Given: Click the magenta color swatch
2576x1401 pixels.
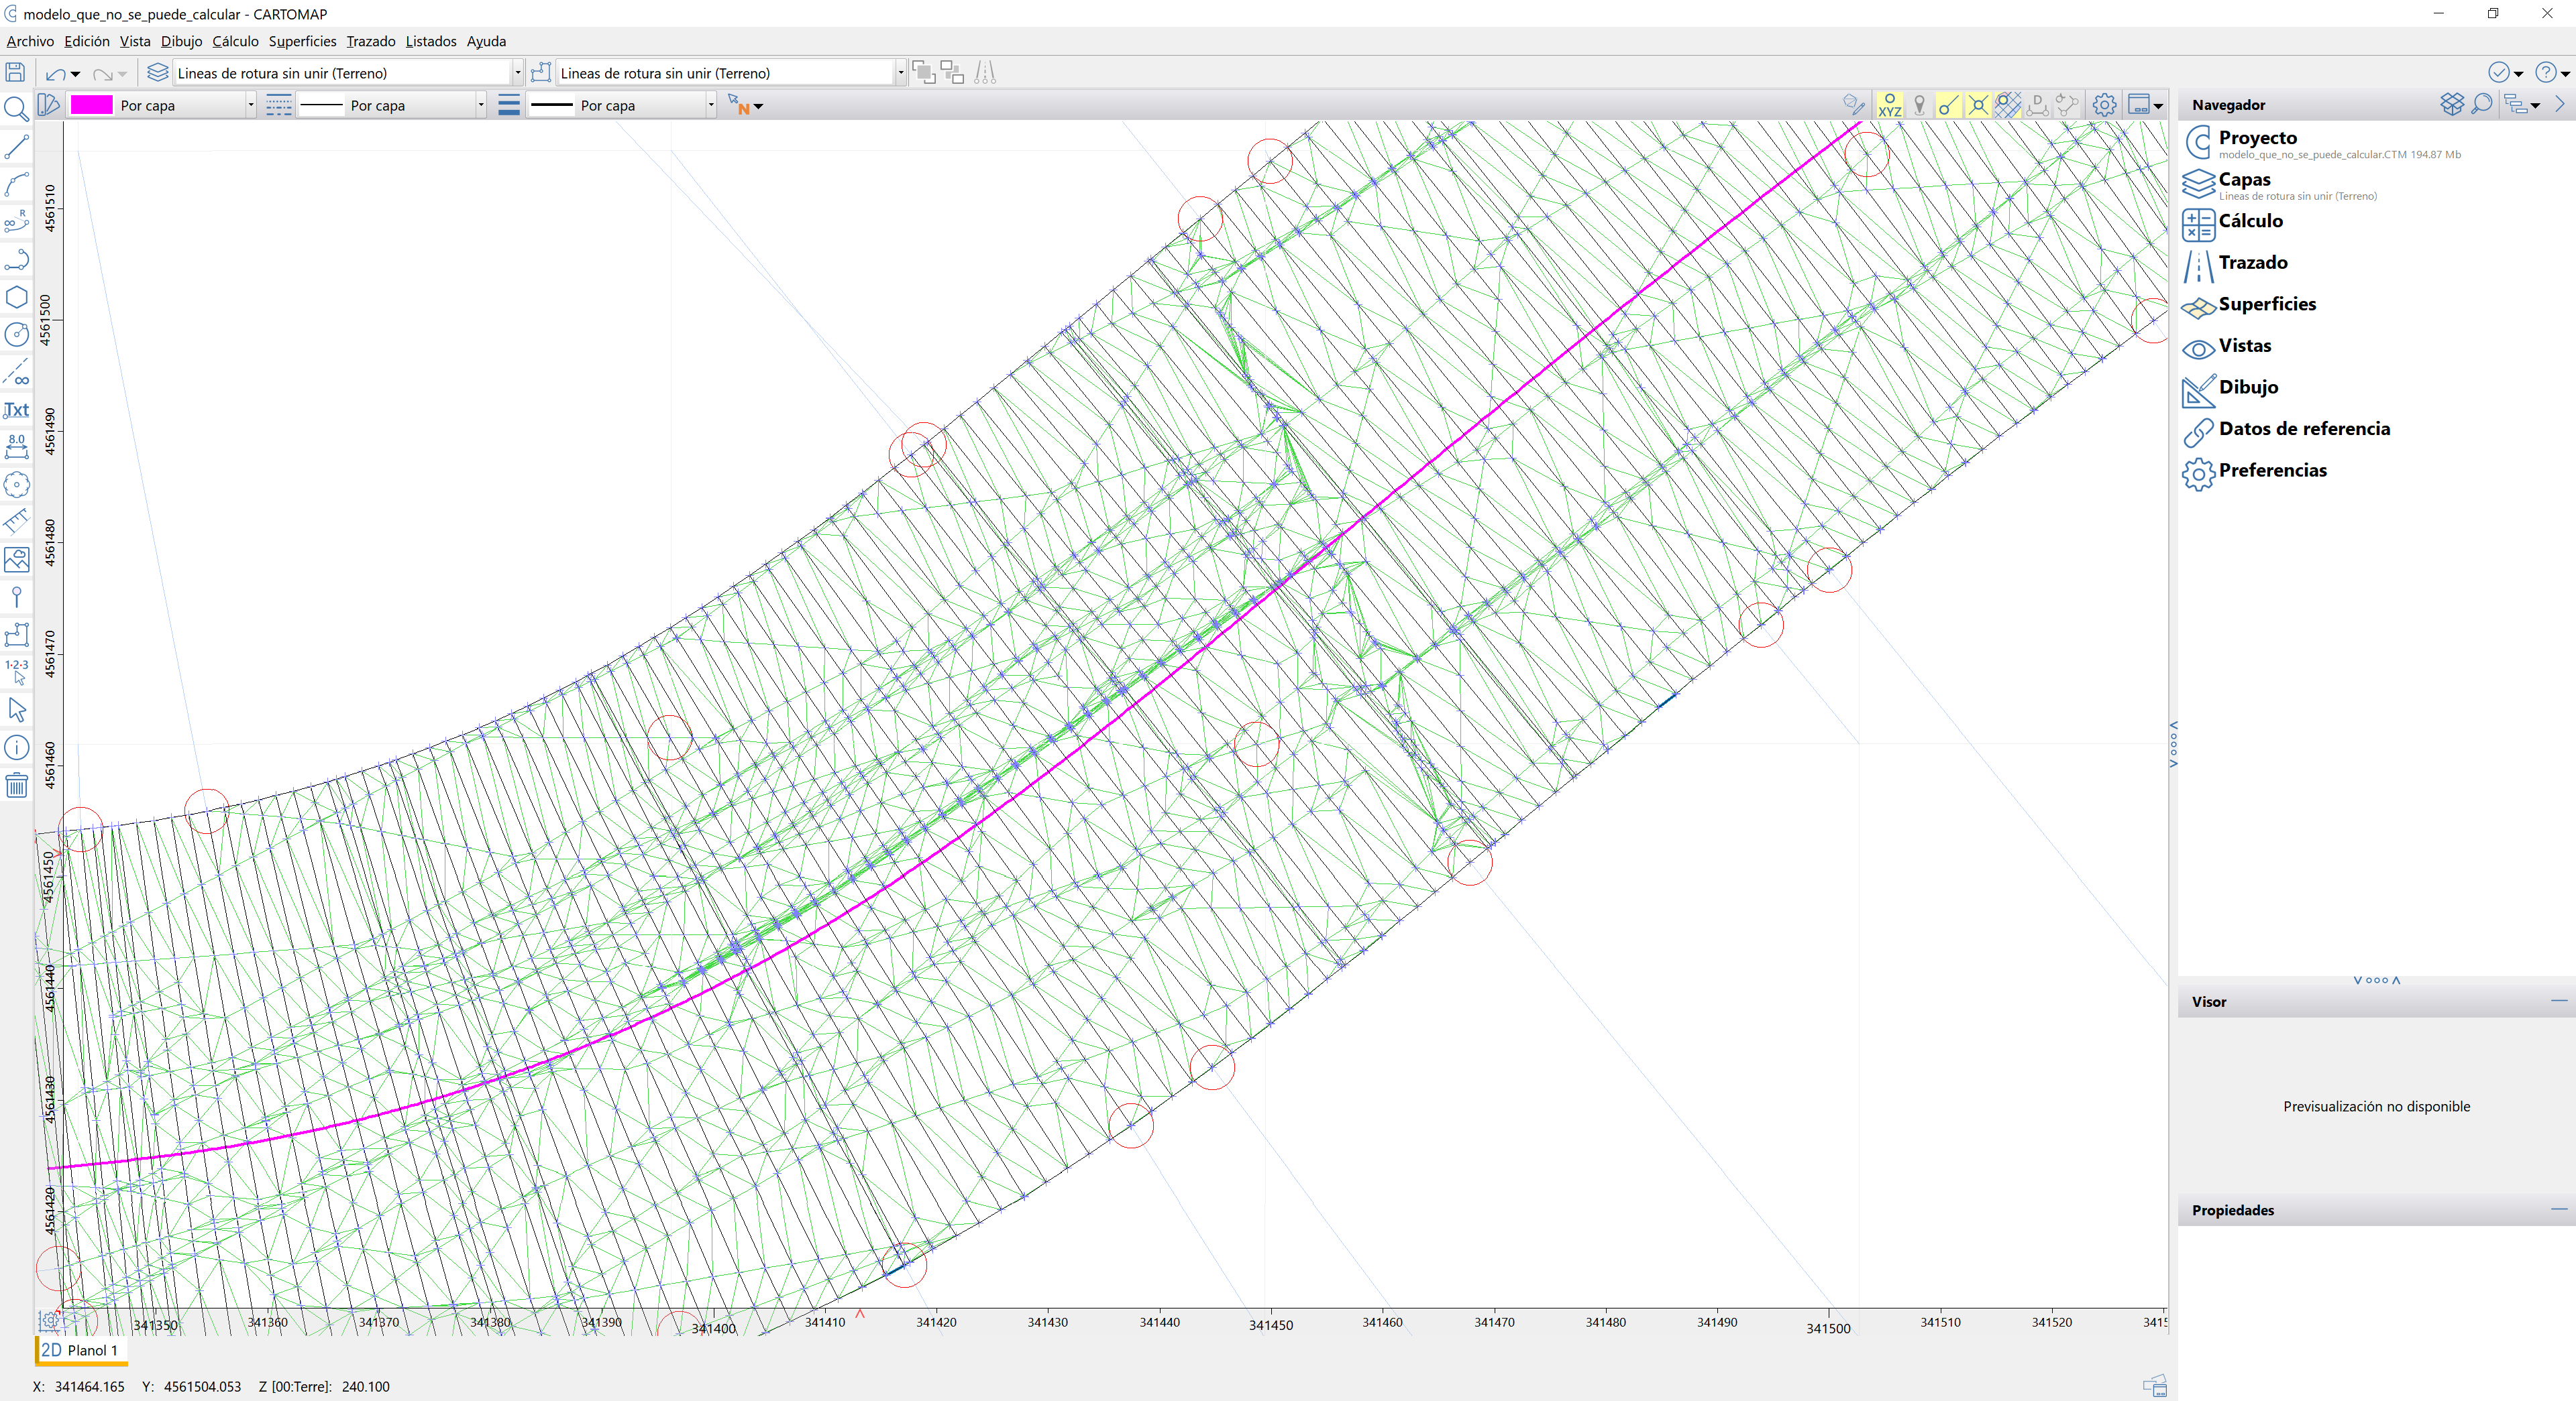Looking at the screenshot, I should (x=92, y=105).
